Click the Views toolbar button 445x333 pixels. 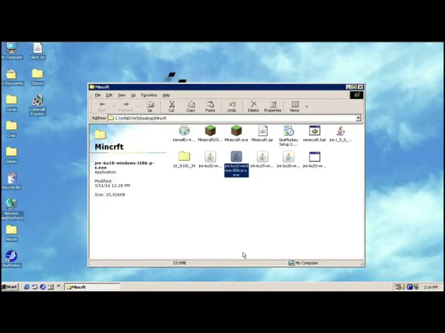[294, 107]
